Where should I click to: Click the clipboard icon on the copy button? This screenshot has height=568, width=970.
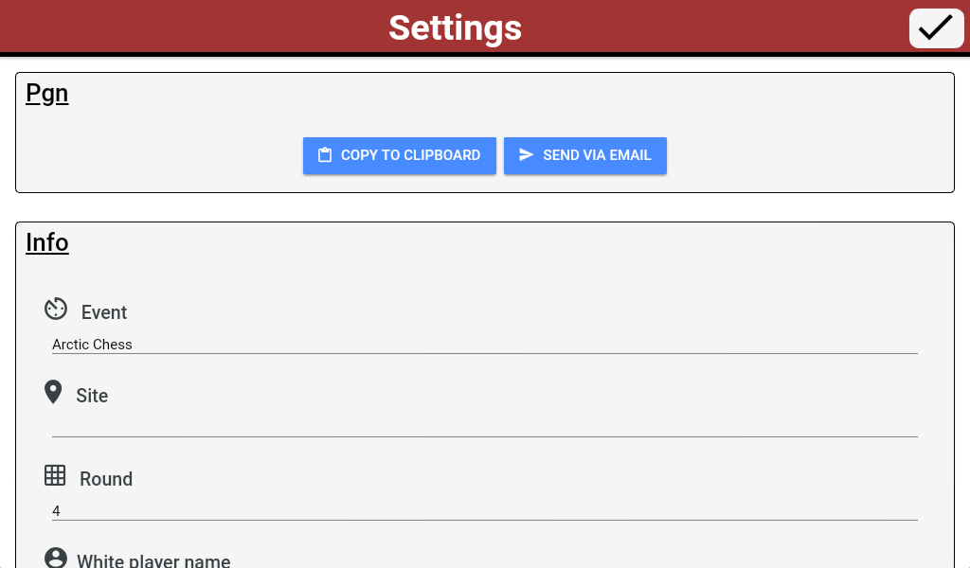324,155
